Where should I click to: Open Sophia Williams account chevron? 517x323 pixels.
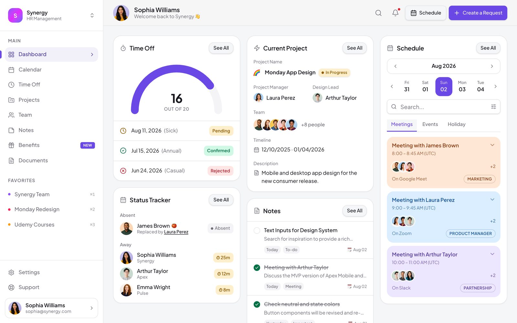(92, 308)
